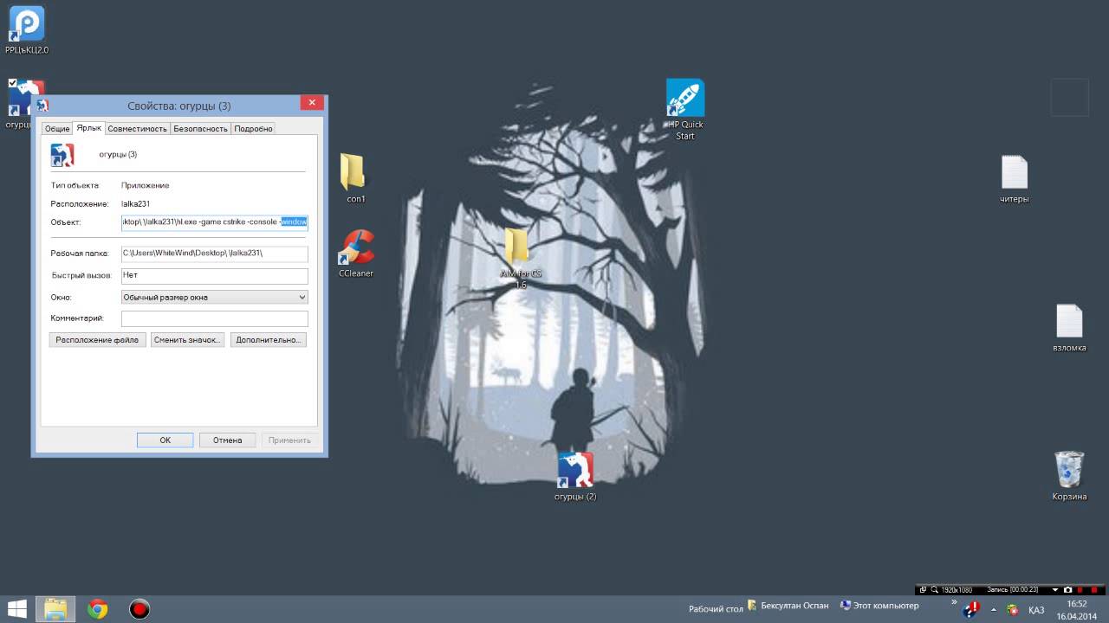Switch to the Совместимость tab
The height and width of the screenshot is (623, 1109).
point(137,128)
